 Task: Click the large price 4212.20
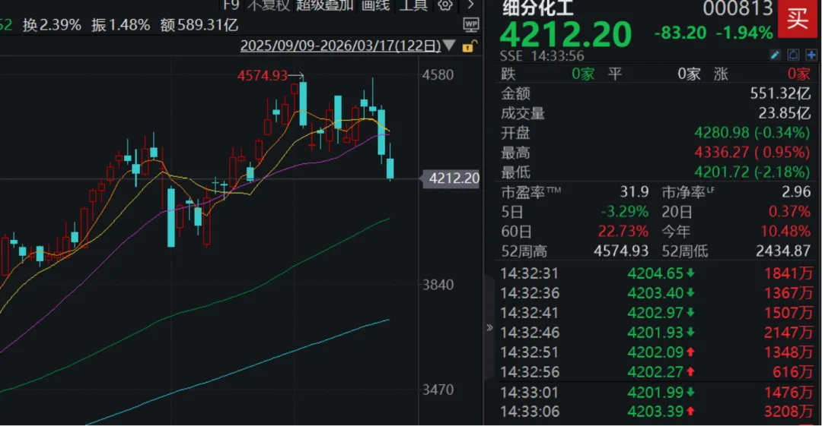[566, 34]
